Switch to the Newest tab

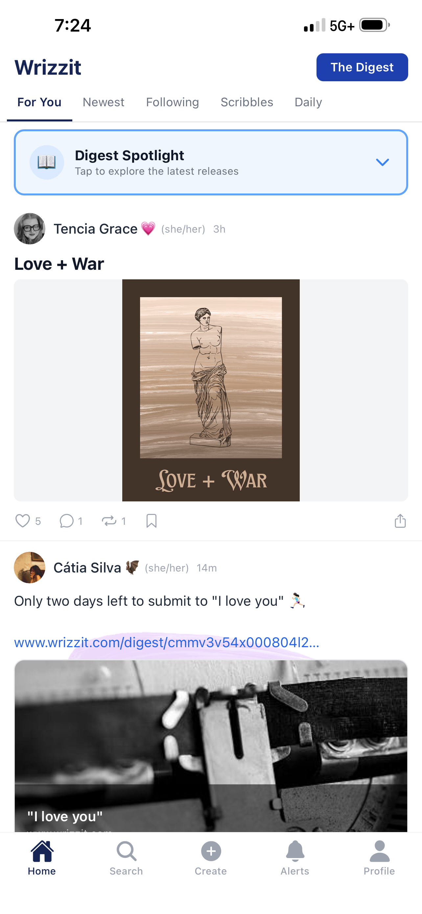pyautogui.click(x=104, y=102)
